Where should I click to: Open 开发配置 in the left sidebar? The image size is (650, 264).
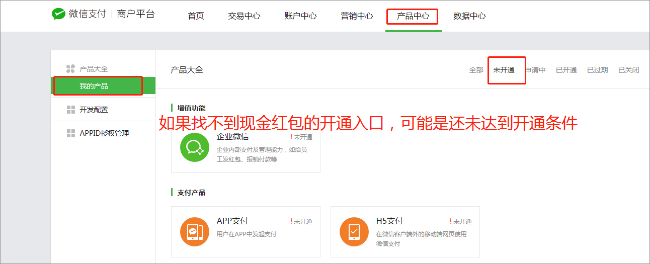pyautogui.click(x=94, y=110)
